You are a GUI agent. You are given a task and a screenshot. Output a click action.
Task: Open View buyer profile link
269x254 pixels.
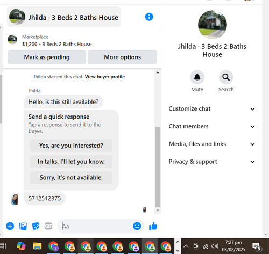[105, 77]
